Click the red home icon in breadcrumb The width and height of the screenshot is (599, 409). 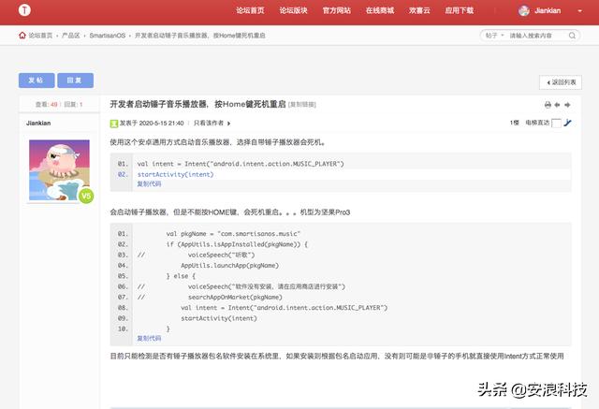[x=22, y=36]
